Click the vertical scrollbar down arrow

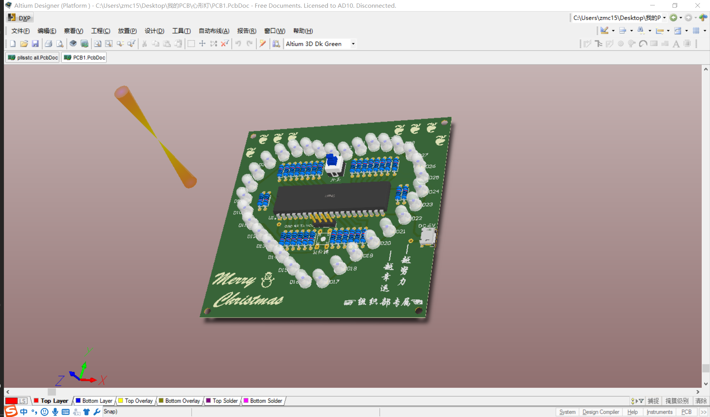pyautogui.click(x=706, y=384)
